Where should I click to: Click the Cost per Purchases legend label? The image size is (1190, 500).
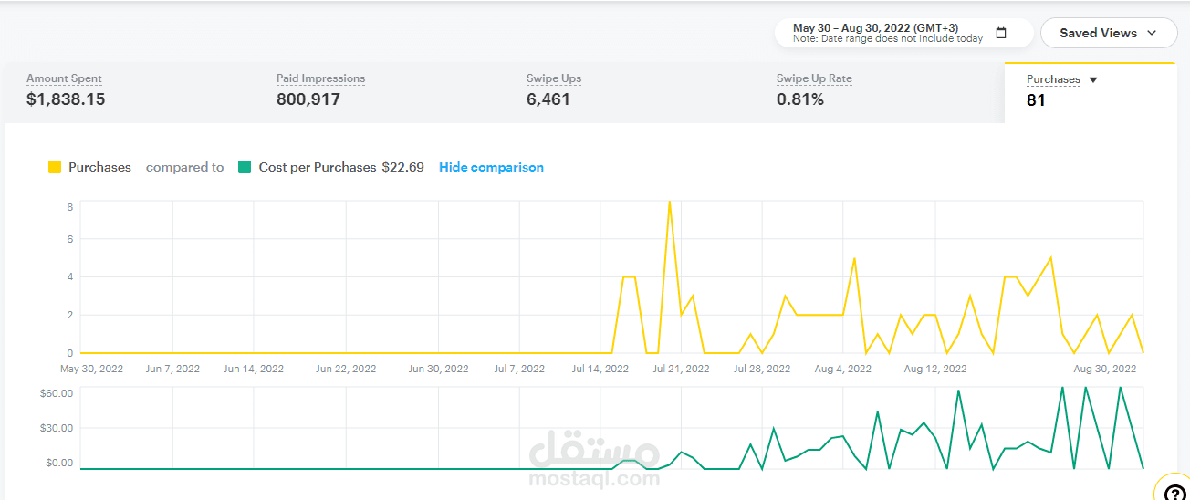click(x=318, y=167)
